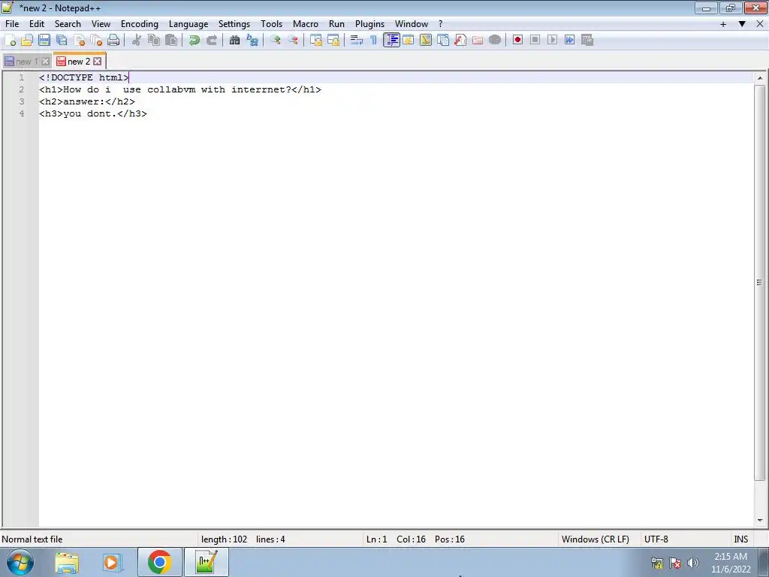Zoom in with the magnifier plus icon
The height and width of the screenshot is (577, 769).
(x=275, y=41)
